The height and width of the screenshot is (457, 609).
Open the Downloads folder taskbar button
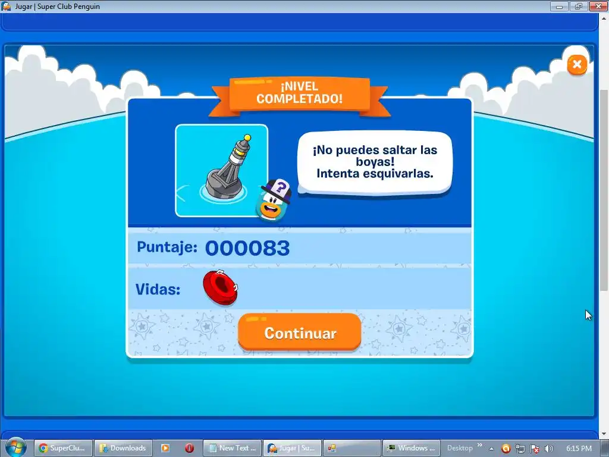tap(123, 448)
